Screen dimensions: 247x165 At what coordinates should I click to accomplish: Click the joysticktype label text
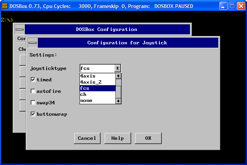tap(48, 69)
